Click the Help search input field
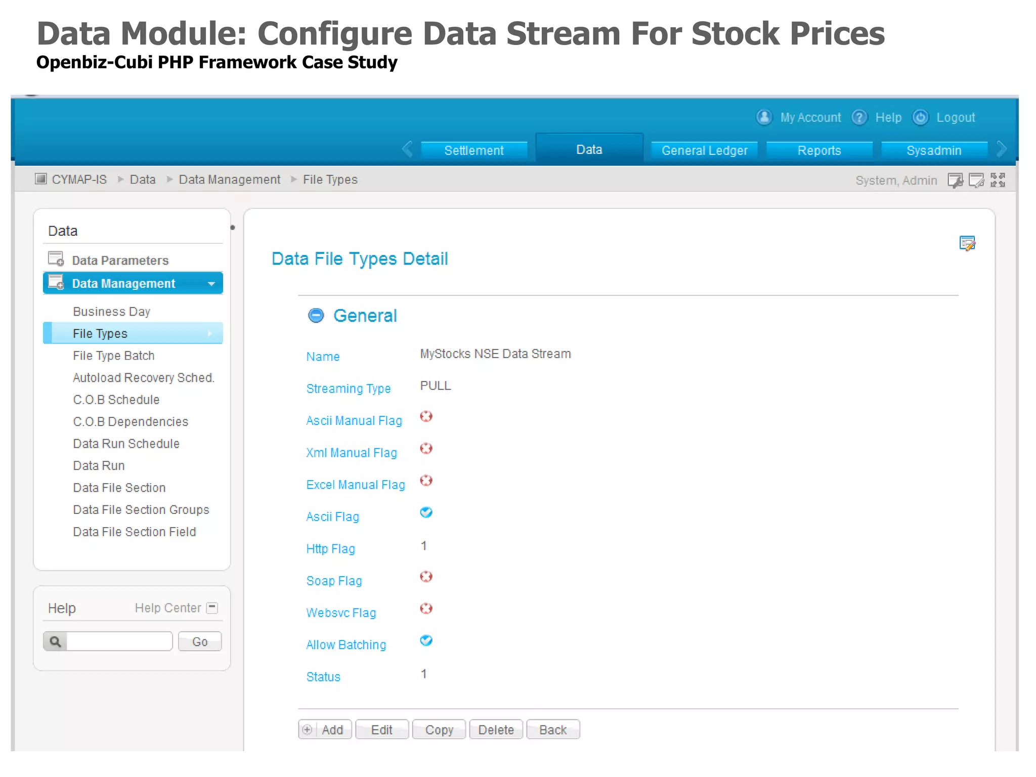The image size is (1036, 777). coord(119,641)
